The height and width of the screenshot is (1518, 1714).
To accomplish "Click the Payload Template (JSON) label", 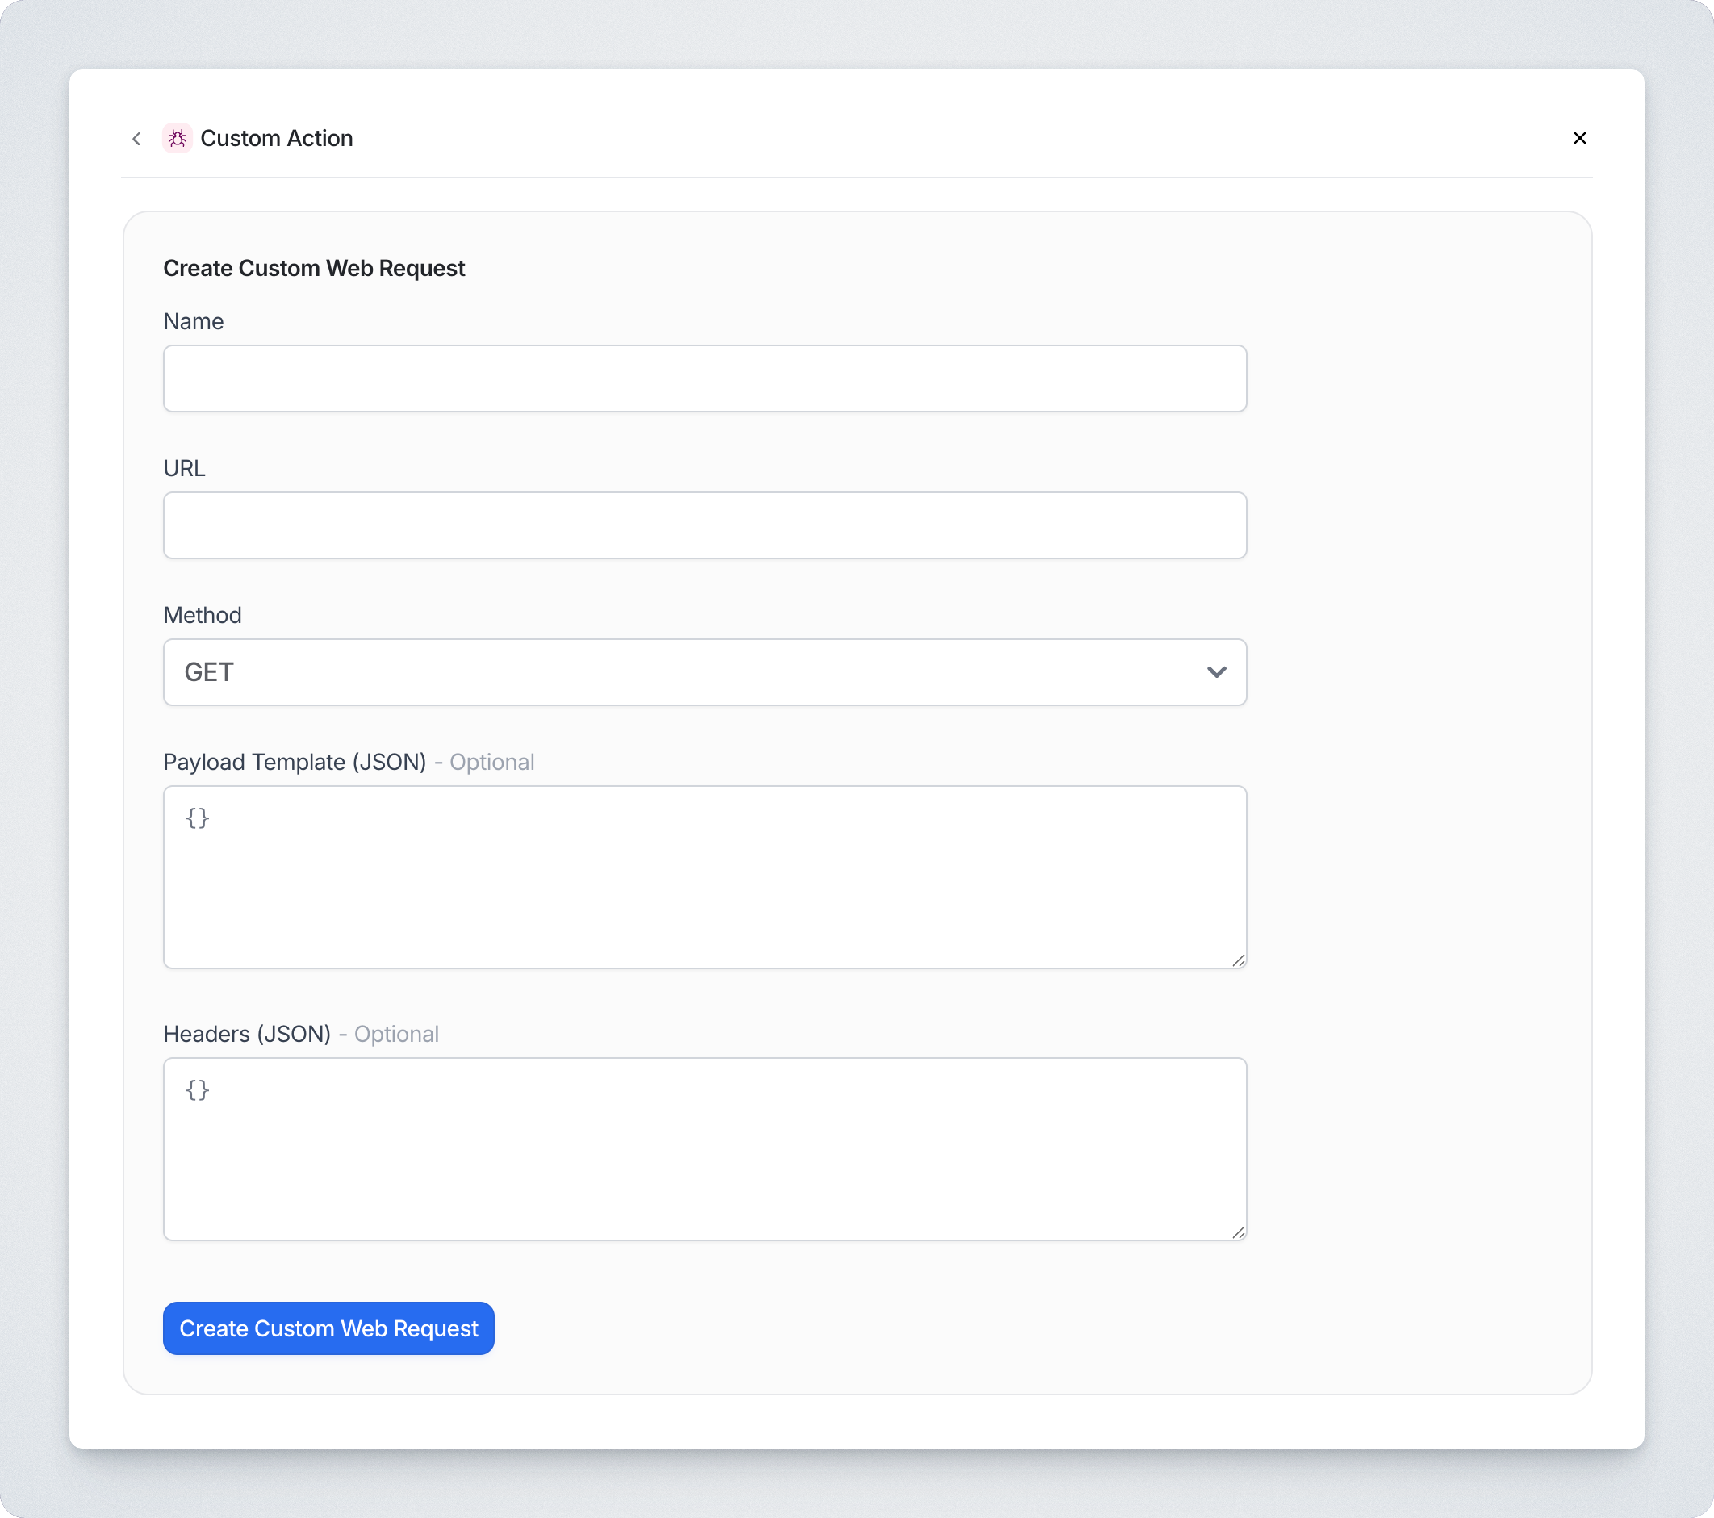I will click(295, 762).
